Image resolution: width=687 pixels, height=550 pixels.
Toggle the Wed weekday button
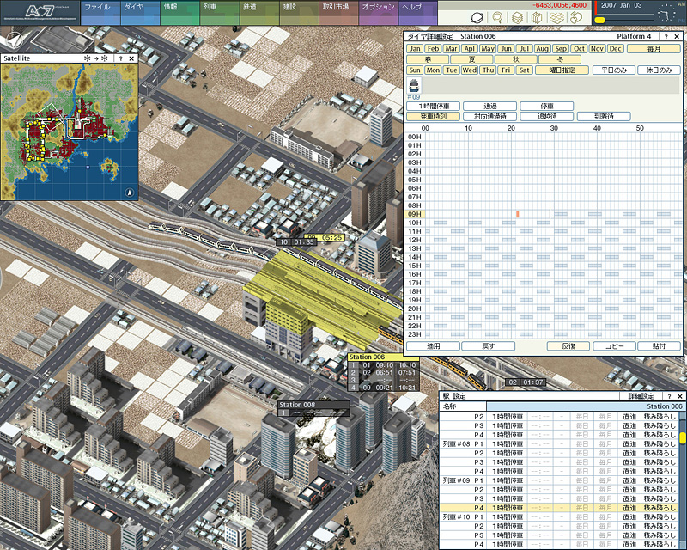pyautogui.click(x=469, y=70)
